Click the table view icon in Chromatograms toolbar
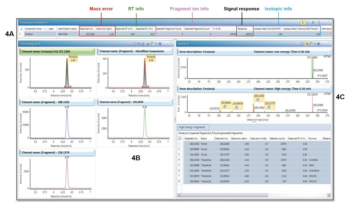The height and width of the screenshot is (209, 350). point(147,44)
